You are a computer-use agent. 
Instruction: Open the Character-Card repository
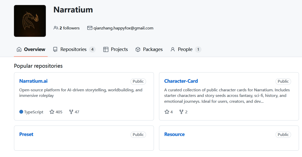tap(181, 81)
